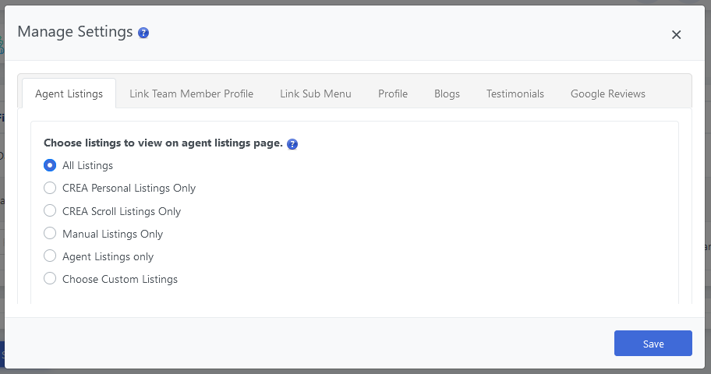This screenshot has height=374, width=711.
Task: Select CREA Scroll Listings Only option
Action: (50, 211)
